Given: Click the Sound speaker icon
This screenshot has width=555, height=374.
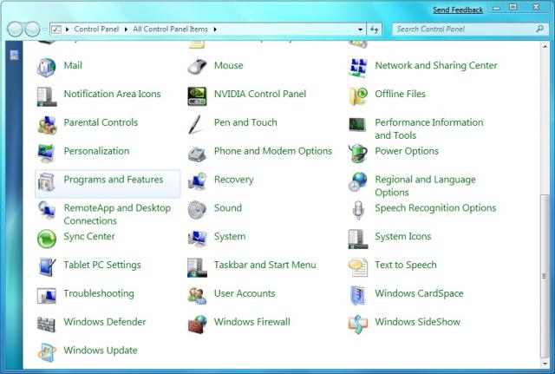Looking at the screenshot, I should click(x=197, y=210).
